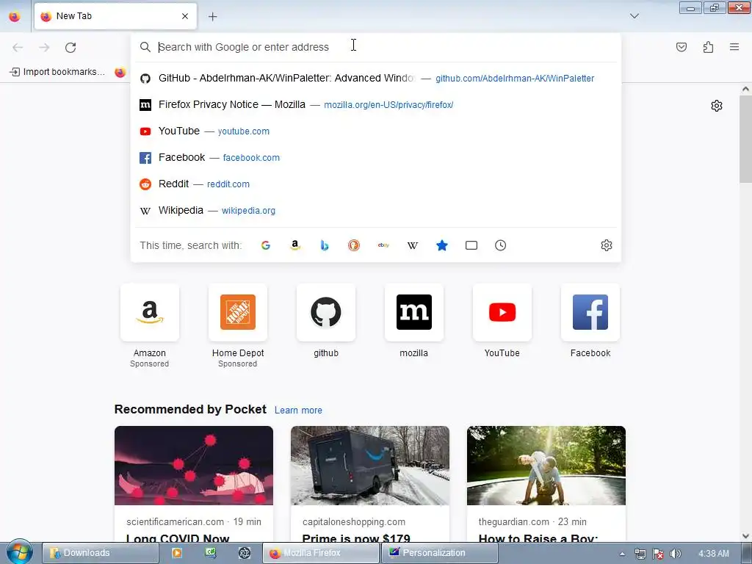Expand the list all tabs chevron
The image size is (752, 564).
tap(634, 16)
